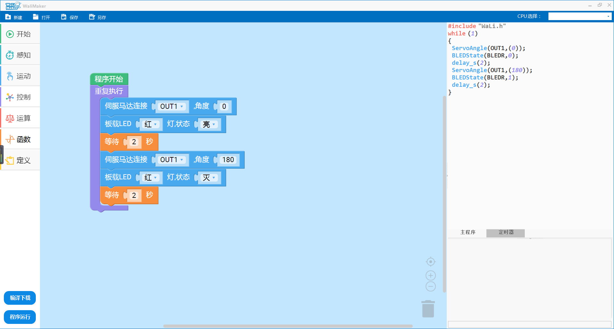This screenshot has height=329, width=614.
Task: Open the 开始 block category
Action: 20,34
